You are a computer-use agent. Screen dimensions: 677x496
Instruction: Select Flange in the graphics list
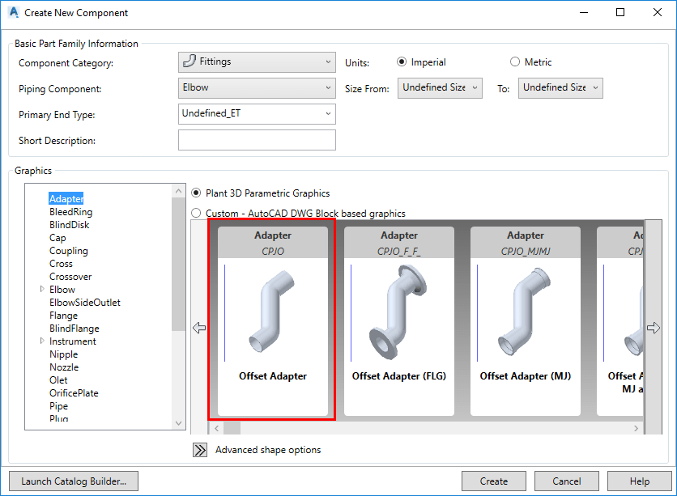(x=63, y=316)
